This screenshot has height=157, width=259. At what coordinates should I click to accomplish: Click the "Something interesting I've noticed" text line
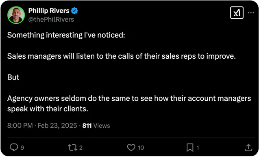click(x=66, y=35)
